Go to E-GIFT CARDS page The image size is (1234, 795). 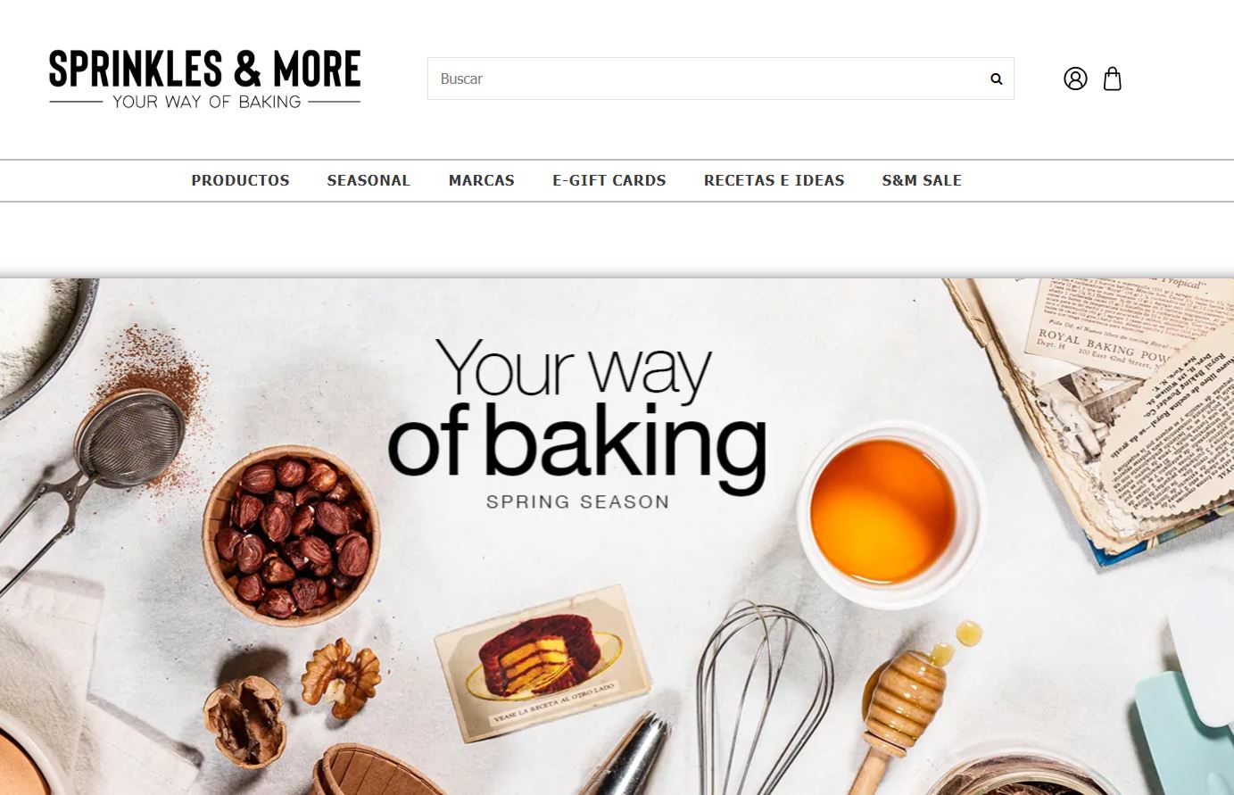pyautogui.click(x=609, y=180)
